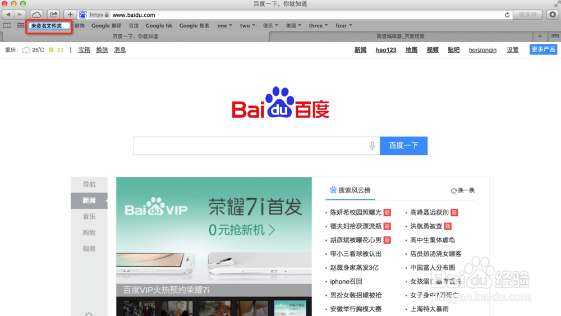
Task: Open trending item 高峰聂远获刑
Action: click(429, 213)
